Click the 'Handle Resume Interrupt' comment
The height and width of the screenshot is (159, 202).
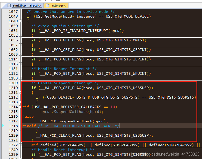pos(64,69)
